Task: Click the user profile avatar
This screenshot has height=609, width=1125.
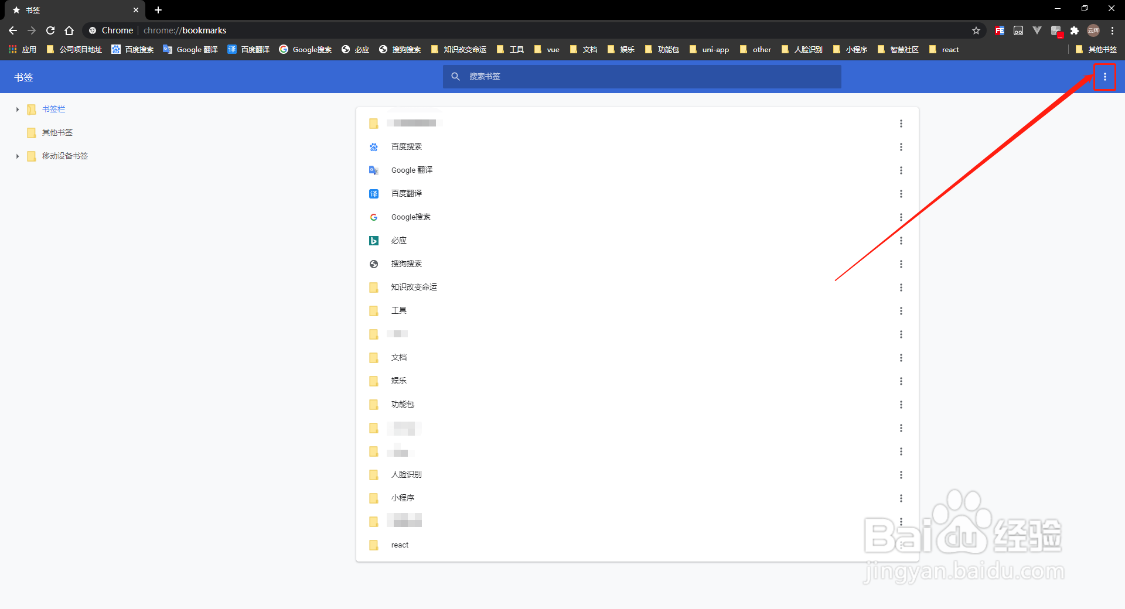Action: [x=1093, y=30]
